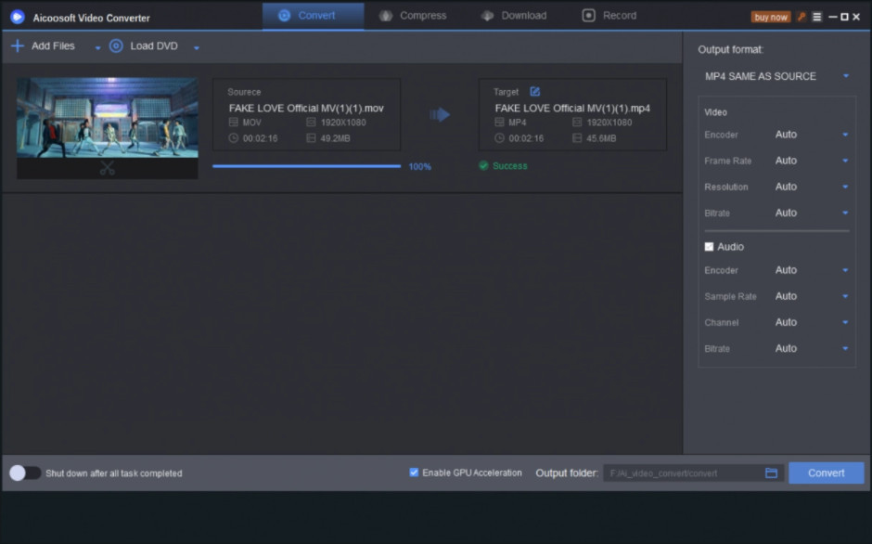Click the 100% progress text
The height and width of the screenshot is (544, 872).
[420, 166]
